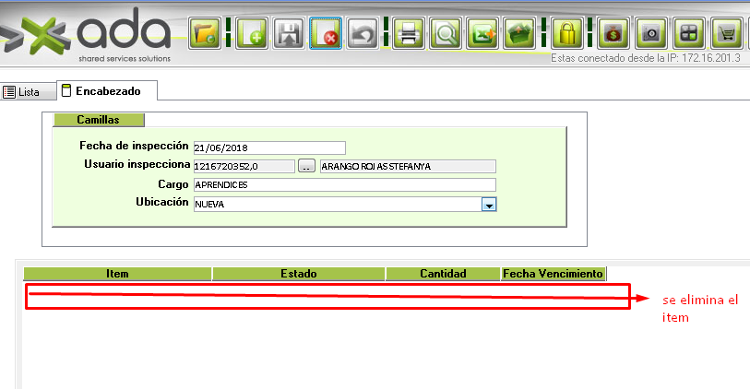The width and height of the screenshot is (750, 389).
Task: Click the Cantidad column header
Action: pos(443,274)
